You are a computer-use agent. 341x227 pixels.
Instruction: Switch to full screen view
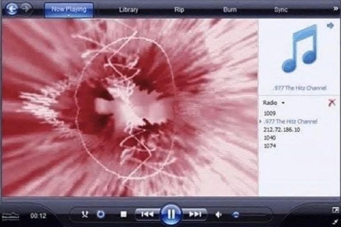click(335, 210)
